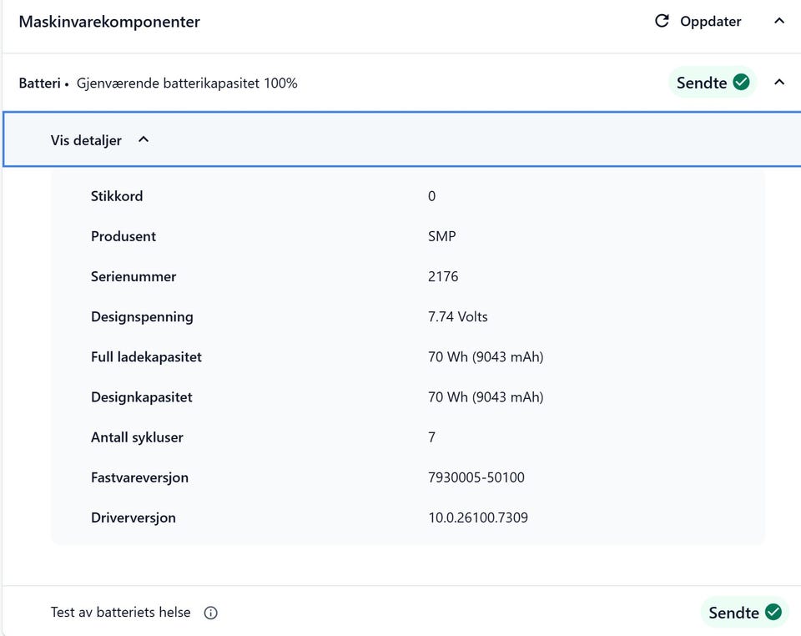Collapse the Maskinvarekomponenter section using its chevron
This screenshot has height=636, width=801.
(779, 21)
